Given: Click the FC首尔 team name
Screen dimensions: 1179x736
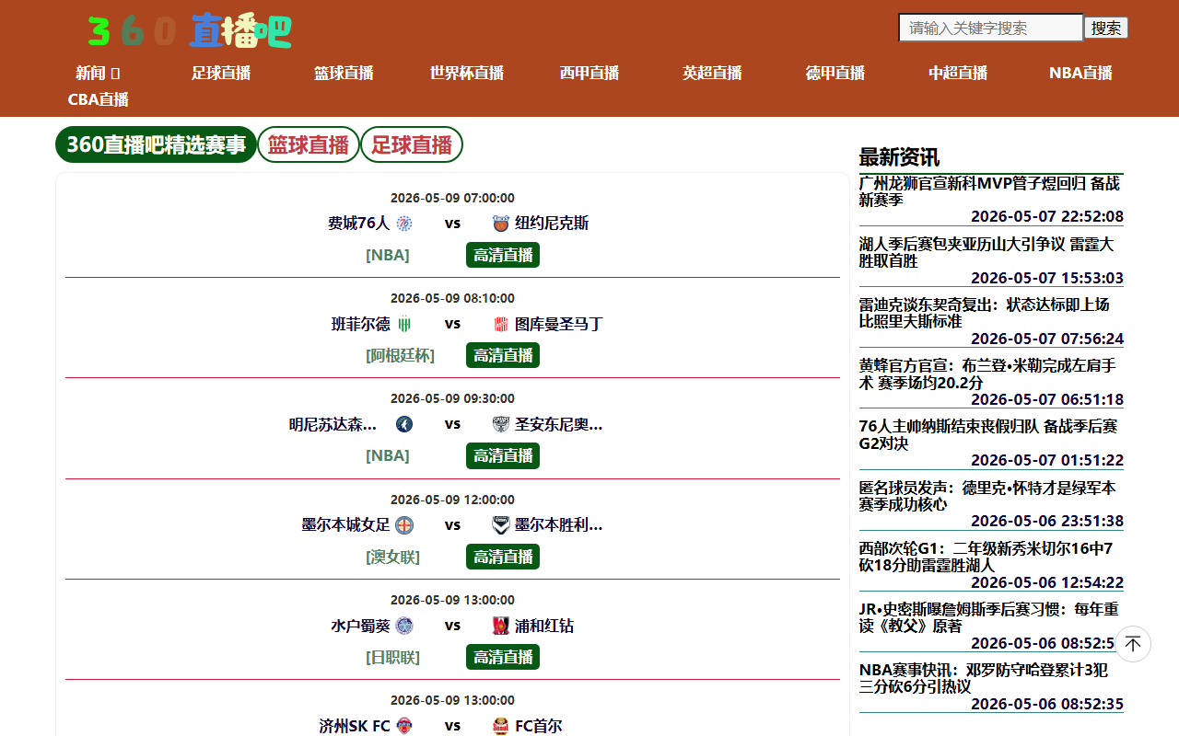Looking at the screenshot, I should pos(539,726).
